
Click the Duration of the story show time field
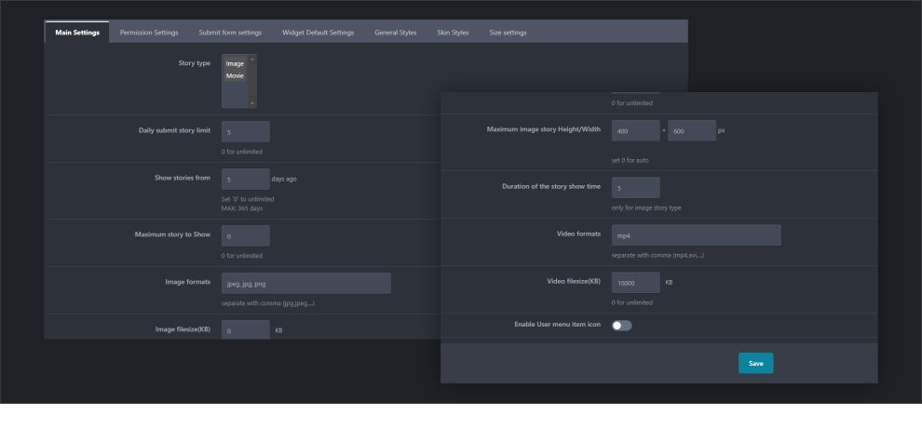(636, 187)
